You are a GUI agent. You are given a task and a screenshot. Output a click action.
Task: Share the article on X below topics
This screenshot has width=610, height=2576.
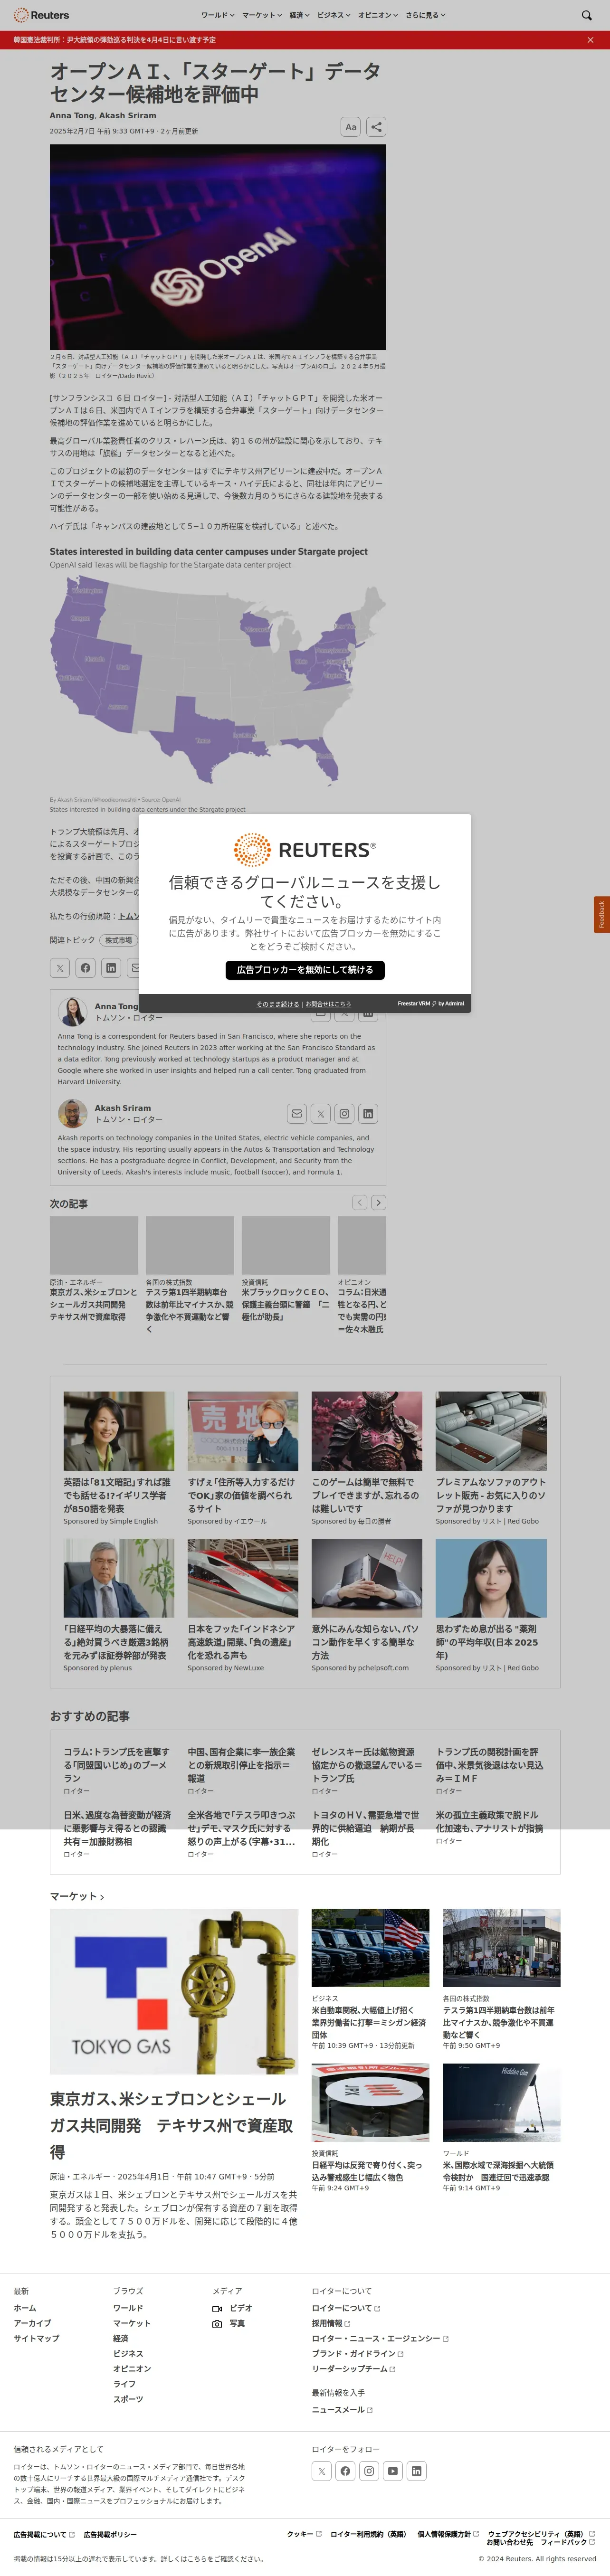pos(60,967)
